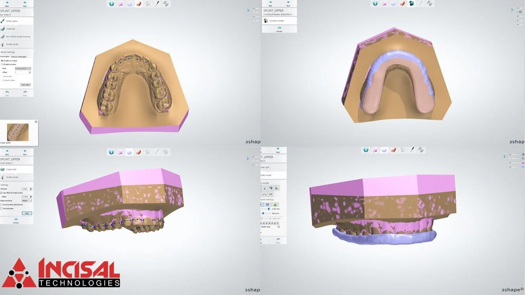Viewport: 525px width, 295px height.
Task: Select the Create shell step in the Shell (Max1) panel
Action: [17, 169]
